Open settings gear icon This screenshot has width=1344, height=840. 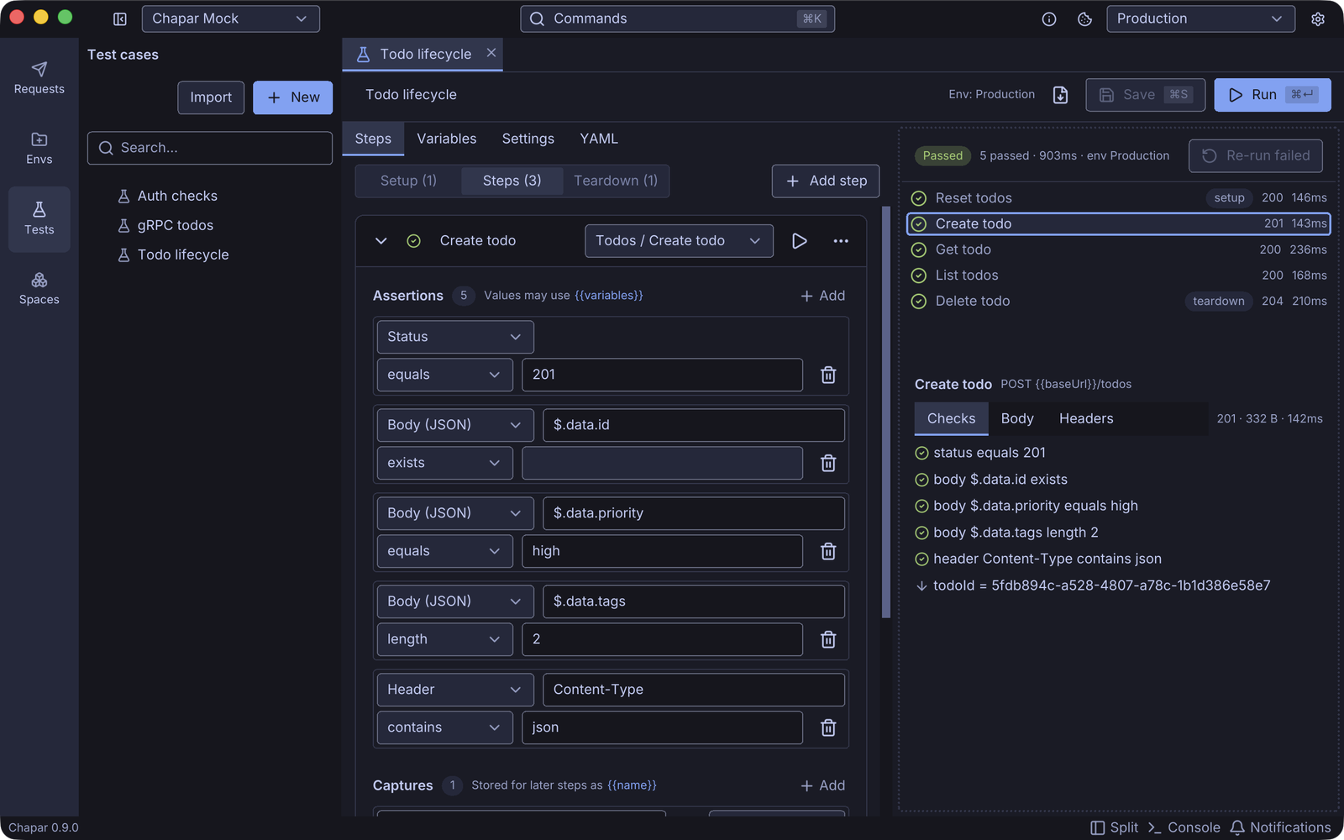pos(1318,18)
